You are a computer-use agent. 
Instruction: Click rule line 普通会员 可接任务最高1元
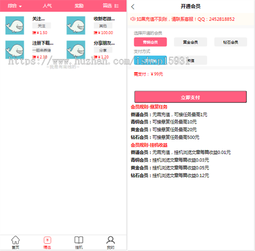coord(169,114)
